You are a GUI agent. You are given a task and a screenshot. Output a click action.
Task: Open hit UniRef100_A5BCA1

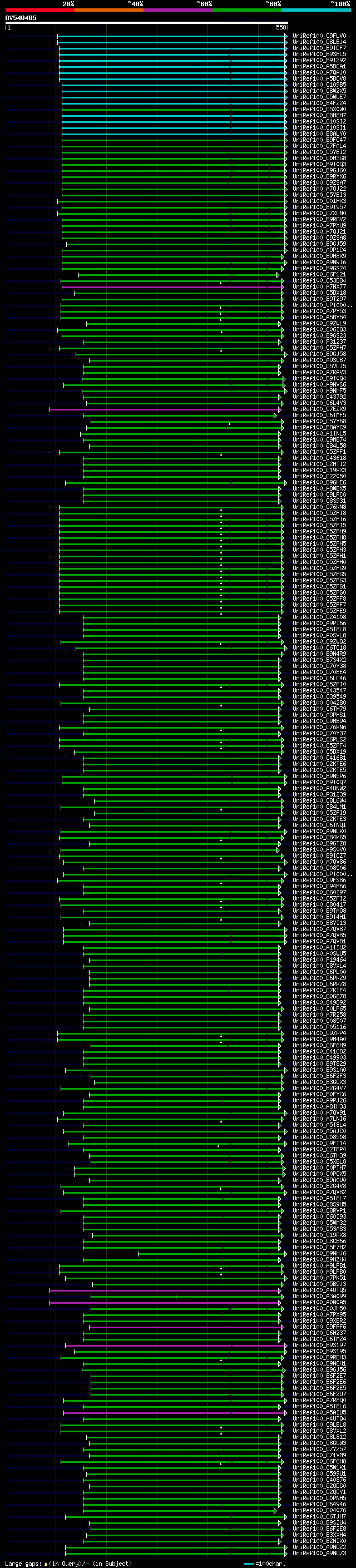click(x=319, y=66)
